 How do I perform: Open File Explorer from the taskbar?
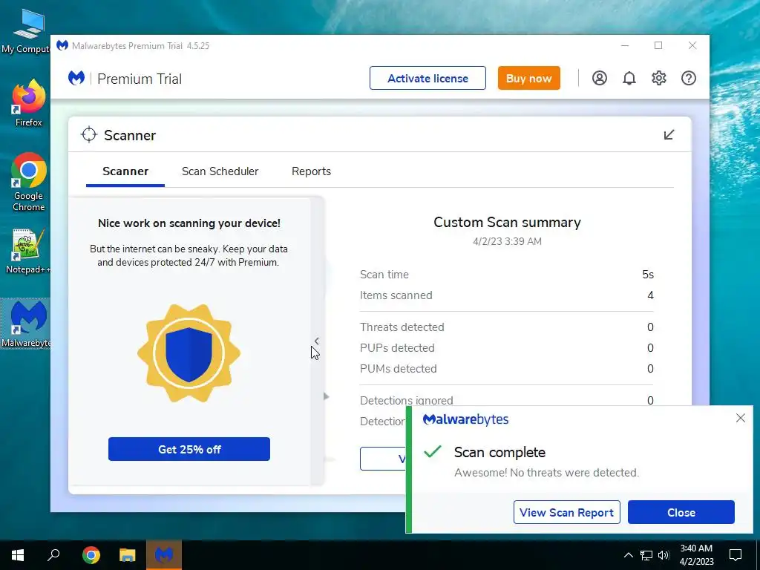click(x=128, y=555)
